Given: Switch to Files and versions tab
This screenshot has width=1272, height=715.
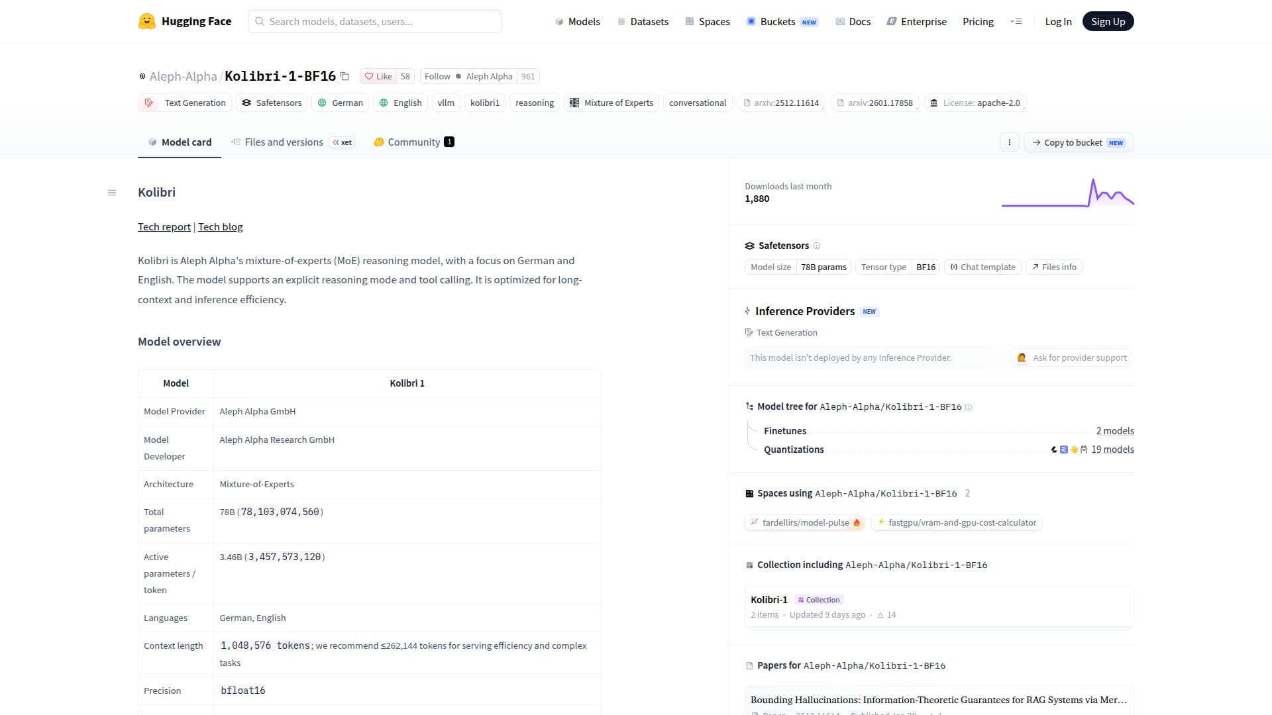Looking at the screenshot, I should point(292,142).
